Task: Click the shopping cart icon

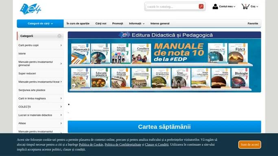Action: tap(245, 6)
